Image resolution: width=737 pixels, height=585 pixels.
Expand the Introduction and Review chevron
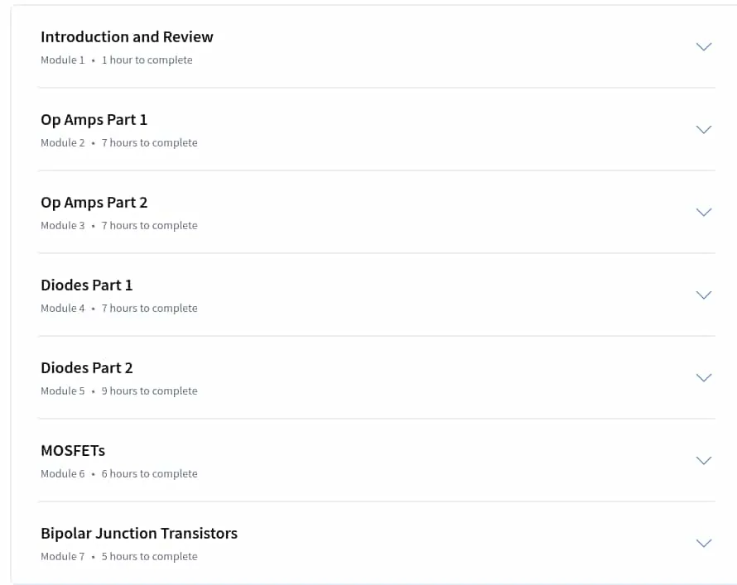click(703, 46)
